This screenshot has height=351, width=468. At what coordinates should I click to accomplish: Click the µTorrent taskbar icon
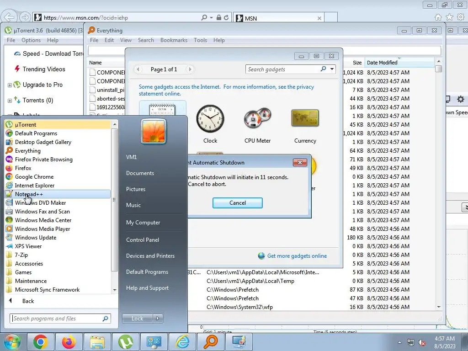[x=125, y=342]
